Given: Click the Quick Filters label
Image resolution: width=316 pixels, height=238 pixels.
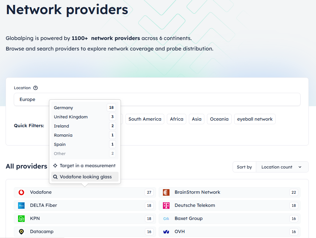Looking at the screenshot, I should [x=29, y=126].
